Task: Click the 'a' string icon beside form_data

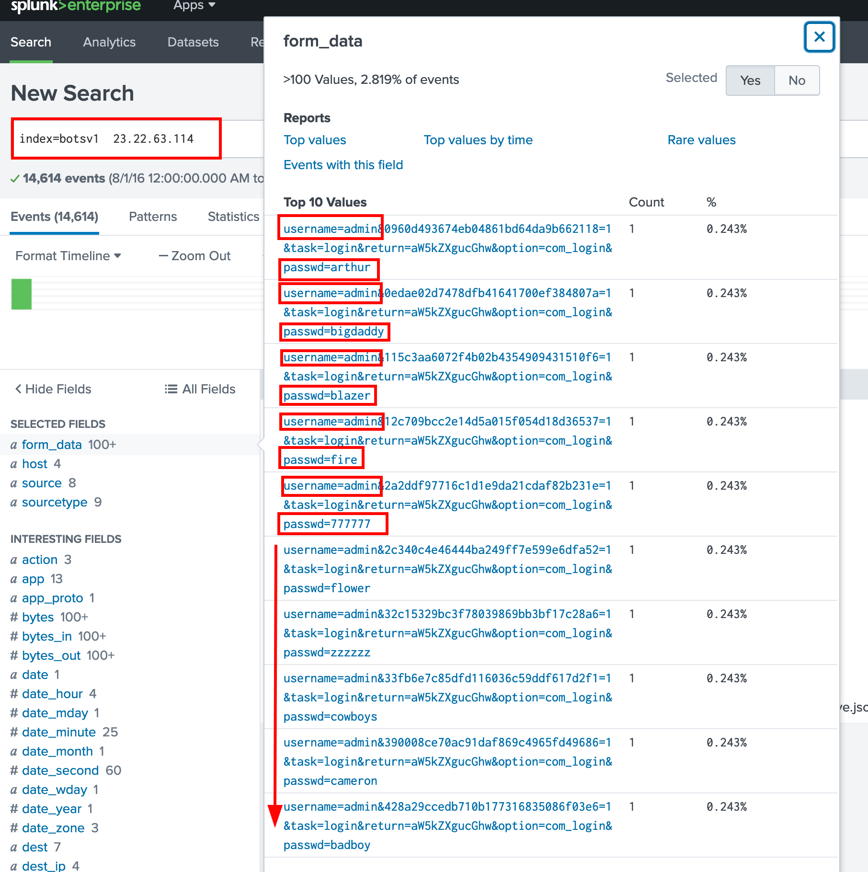Action: (14, 445)
